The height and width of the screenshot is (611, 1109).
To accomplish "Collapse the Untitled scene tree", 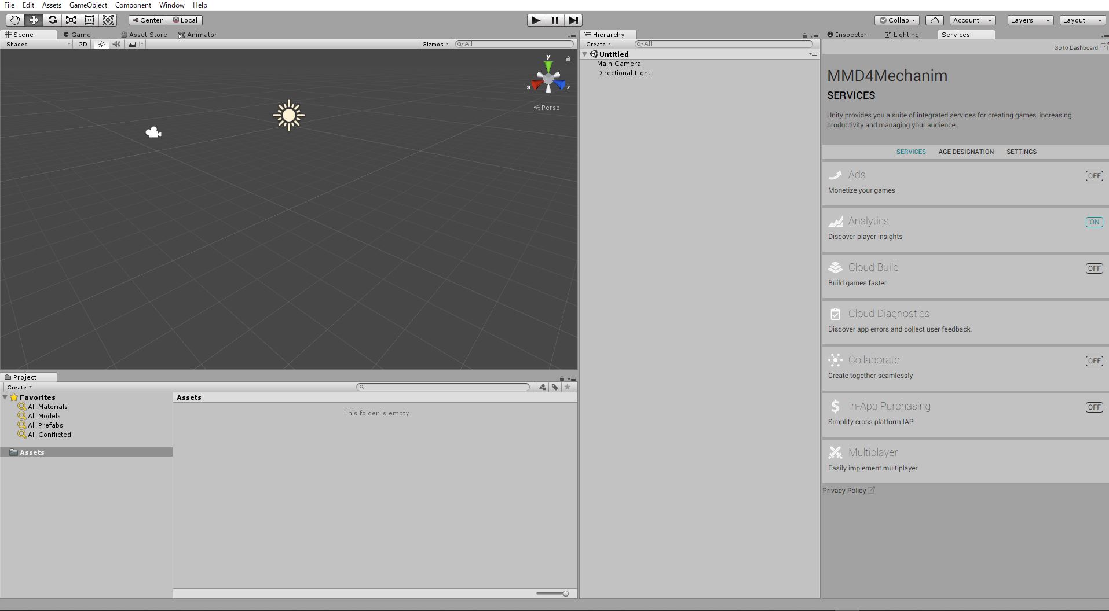I will (585, 54).
